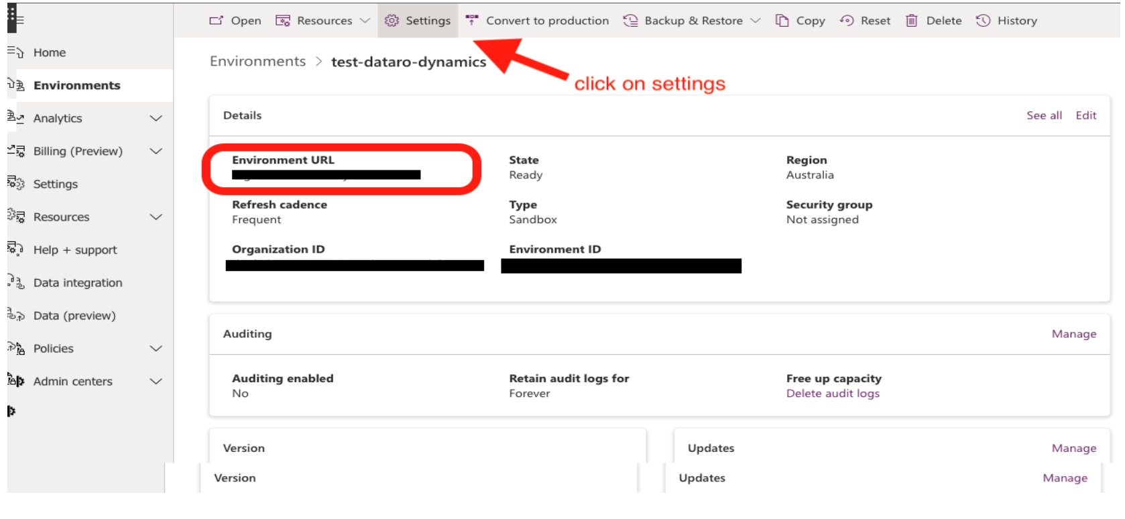The width and height of the screenshot is (1125, 519).
Task: Open the Resources toolbar dropdown arrow
Action: click(x=365, y=21)
